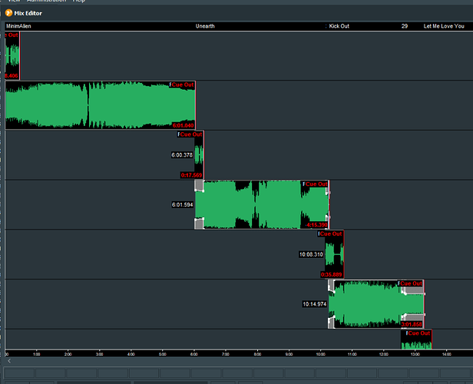Click the 3:00 mark on the time ruler
This screenshot has height=384, width=473.
pyautogui.click(x=100, y=354)
